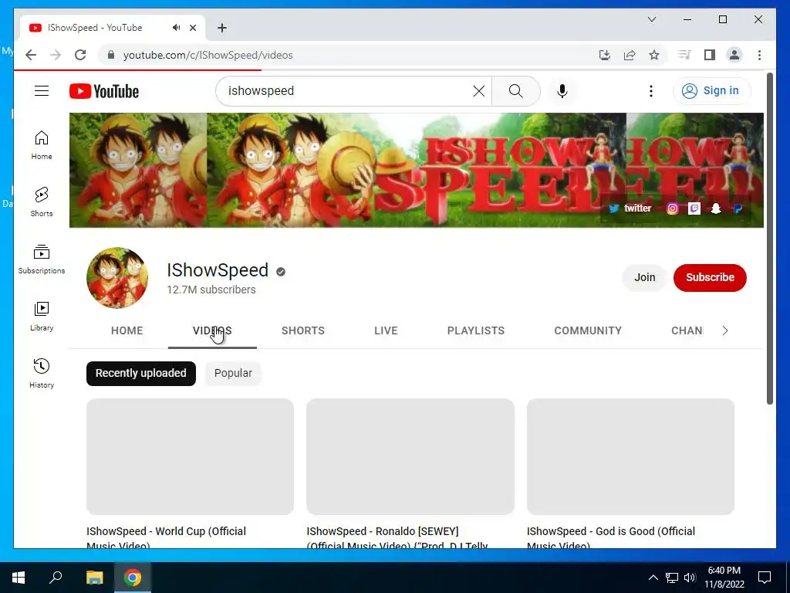Viewport: 790px width, 593px height.
Task: Select the Popular filter chip
Action: [x=233, y=373]
